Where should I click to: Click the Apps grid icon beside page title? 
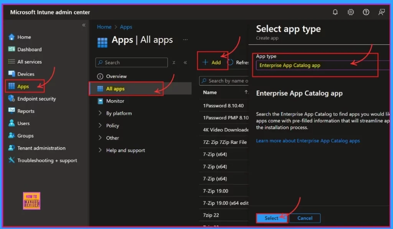(102, 42)
